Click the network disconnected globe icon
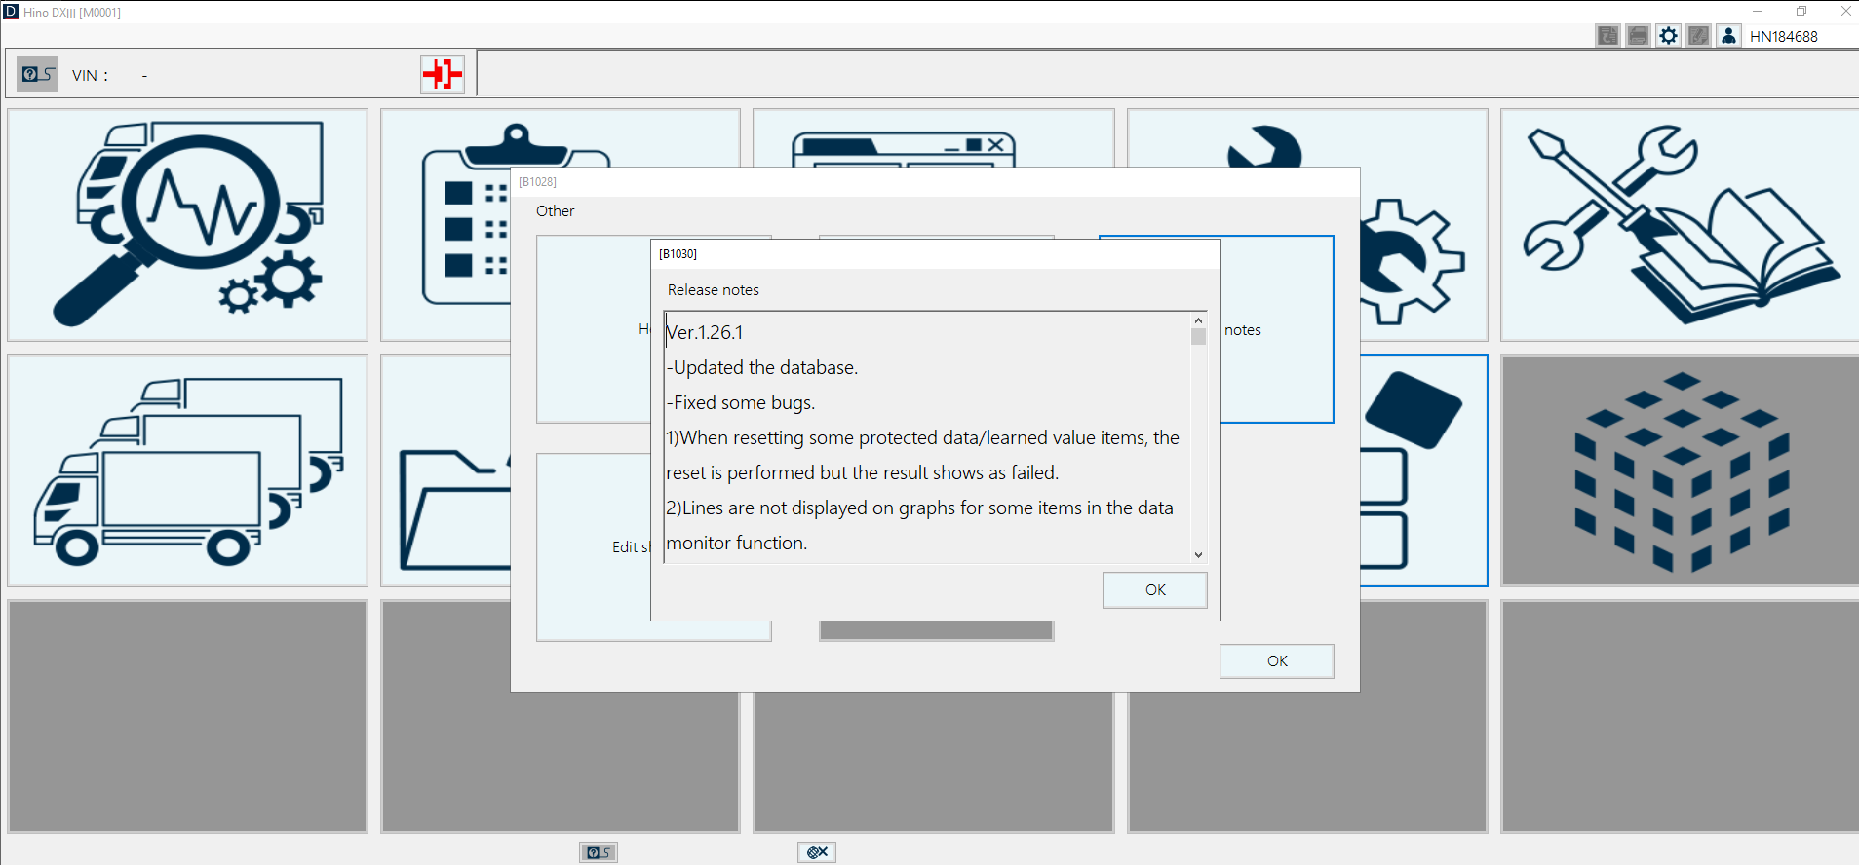 tap(817, 852)
